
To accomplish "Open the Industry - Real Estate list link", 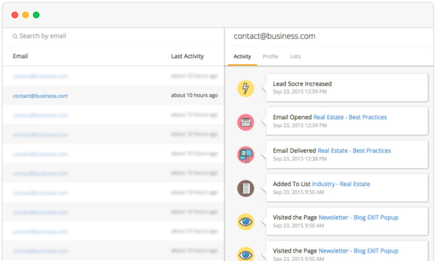I will tap(341, 184).
